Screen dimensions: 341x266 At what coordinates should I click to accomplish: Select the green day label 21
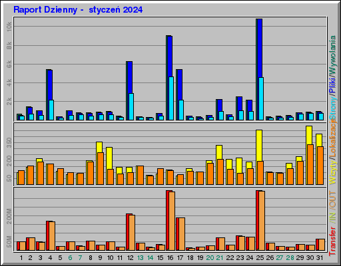pyautogui.click(x=220, y=258)
